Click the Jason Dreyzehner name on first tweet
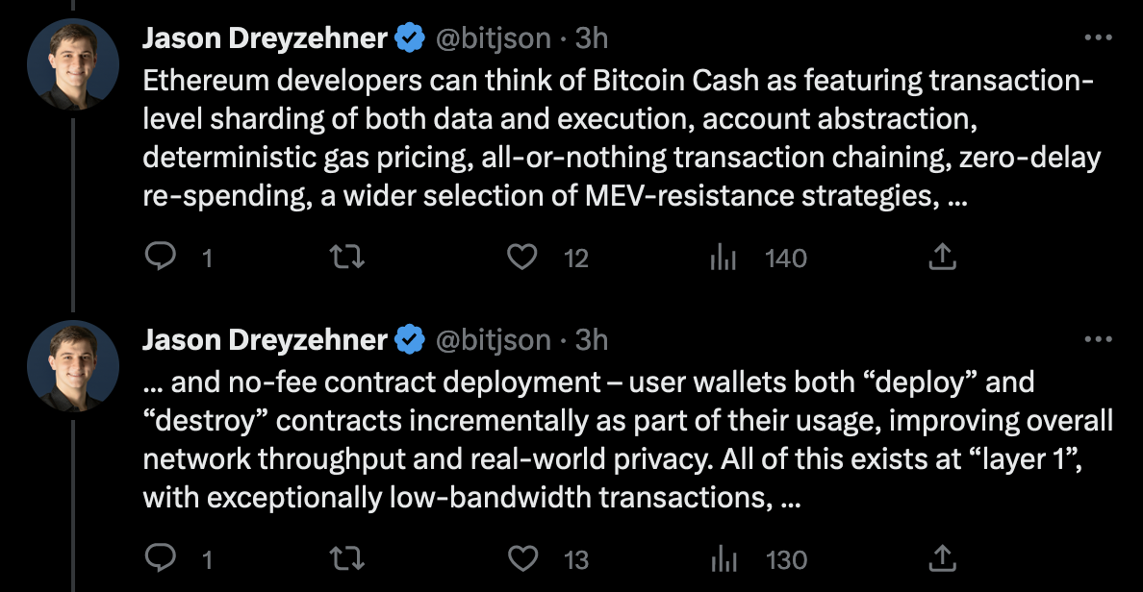 click(265, 38)
